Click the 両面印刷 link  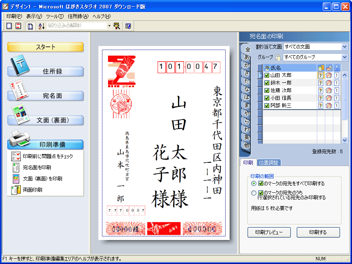(32, 190)
